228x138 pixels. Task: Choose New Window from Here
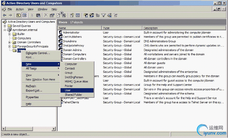point(41,79)
